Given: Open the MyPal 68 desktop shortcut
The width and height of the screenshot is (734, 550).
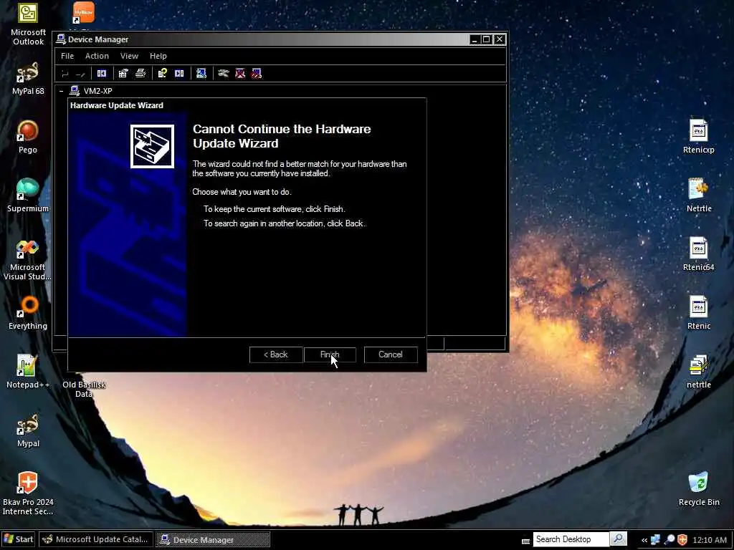Looking at the screenshot, I should [28, 79].
